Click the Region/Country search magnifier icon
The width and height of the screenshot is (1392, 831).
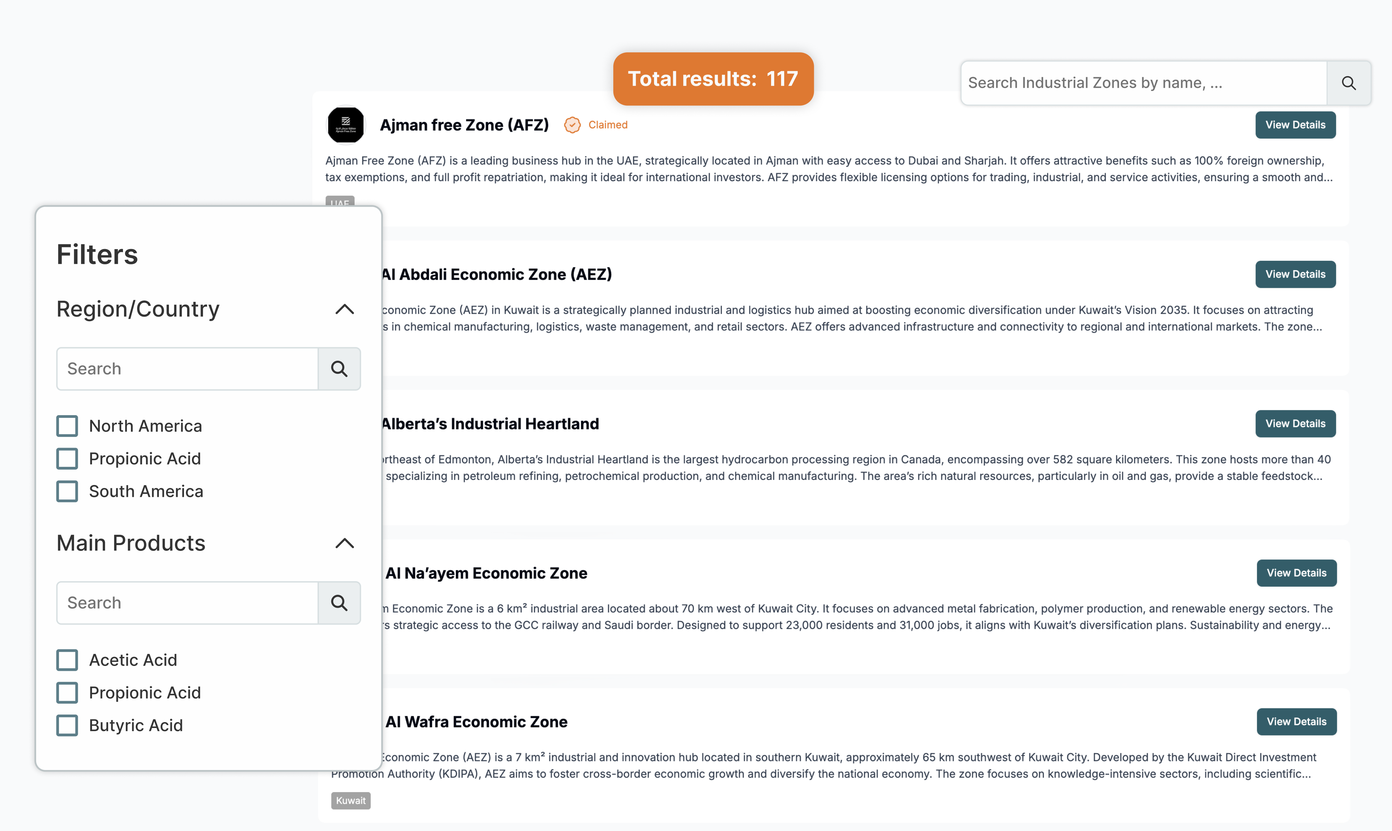339,368
